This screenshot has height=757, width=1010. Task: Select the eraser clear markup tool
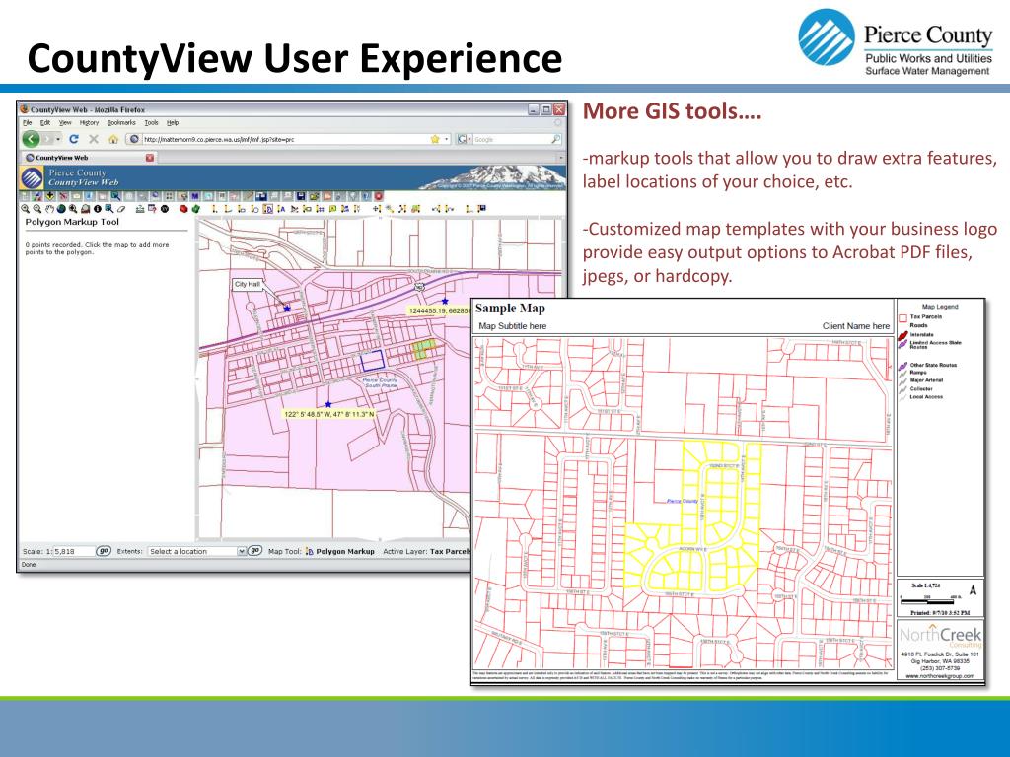pyautogui.click(x=121, y=209)
